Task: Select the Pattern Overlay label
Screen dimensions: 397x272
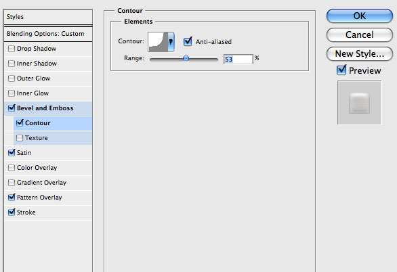Action: tap(39, 198)
